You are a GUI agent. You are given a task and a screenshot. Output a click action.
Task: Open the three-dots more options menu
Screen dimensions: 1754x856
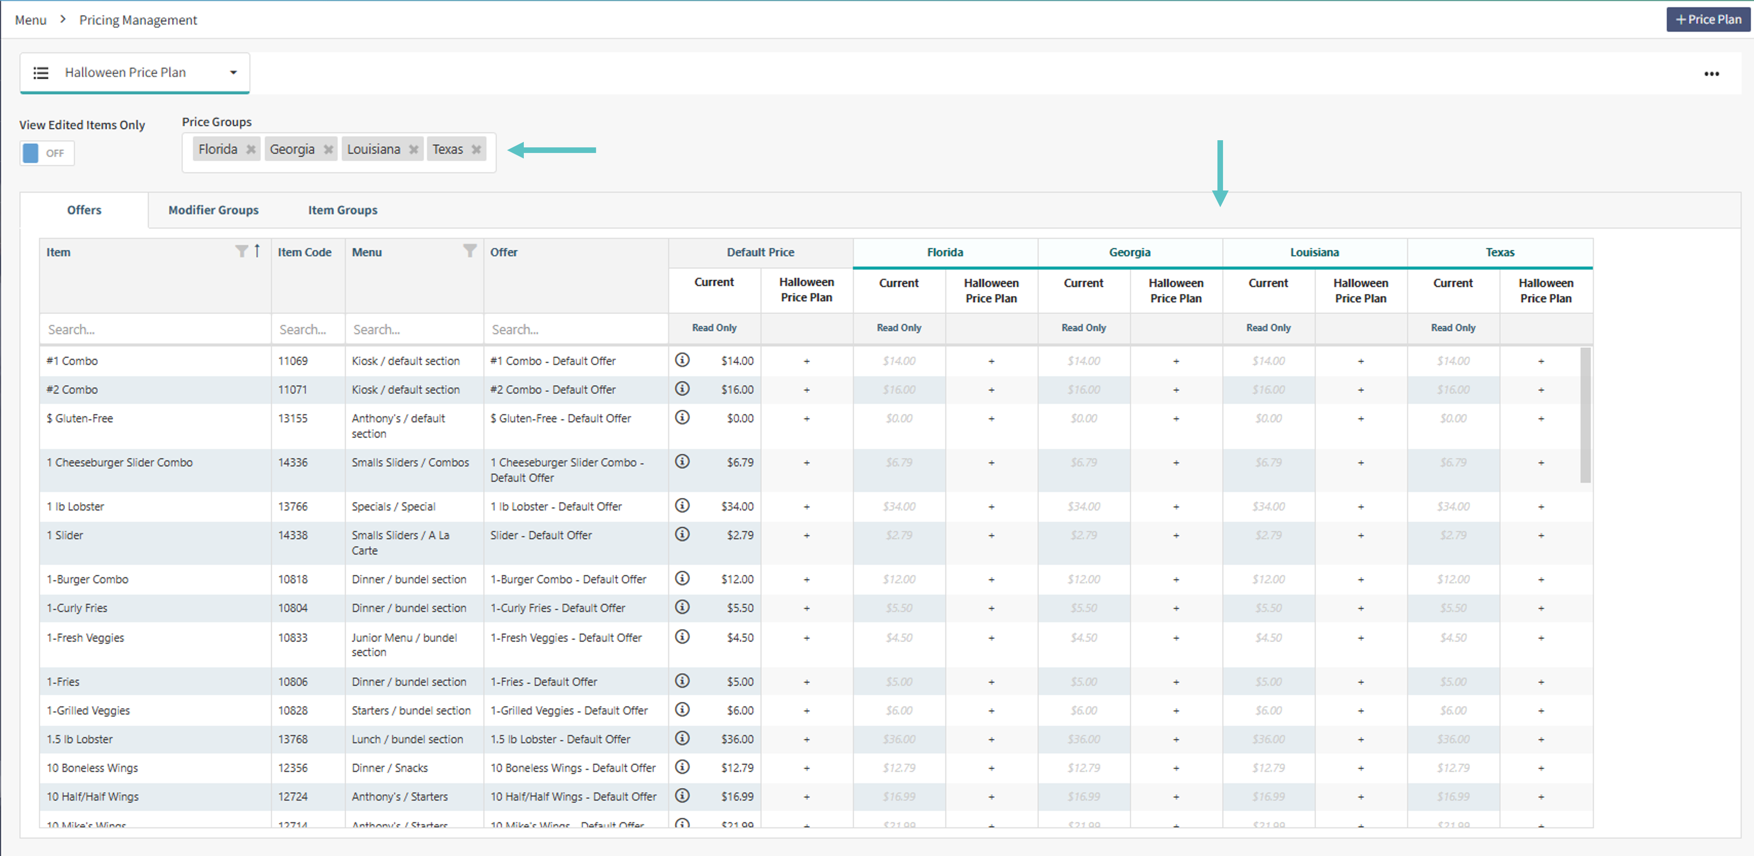(1711, 73)
